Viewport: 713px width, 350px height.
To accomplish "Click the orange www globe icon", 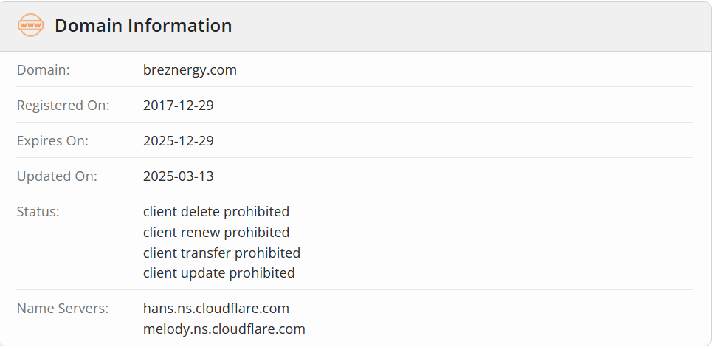I will (30, 25).
